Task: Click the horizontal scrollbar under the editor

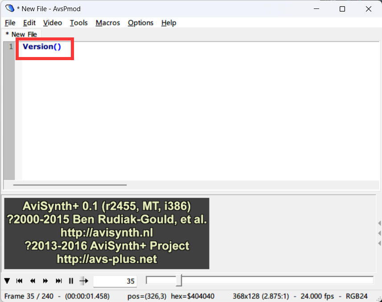Action: coord(70,185)
